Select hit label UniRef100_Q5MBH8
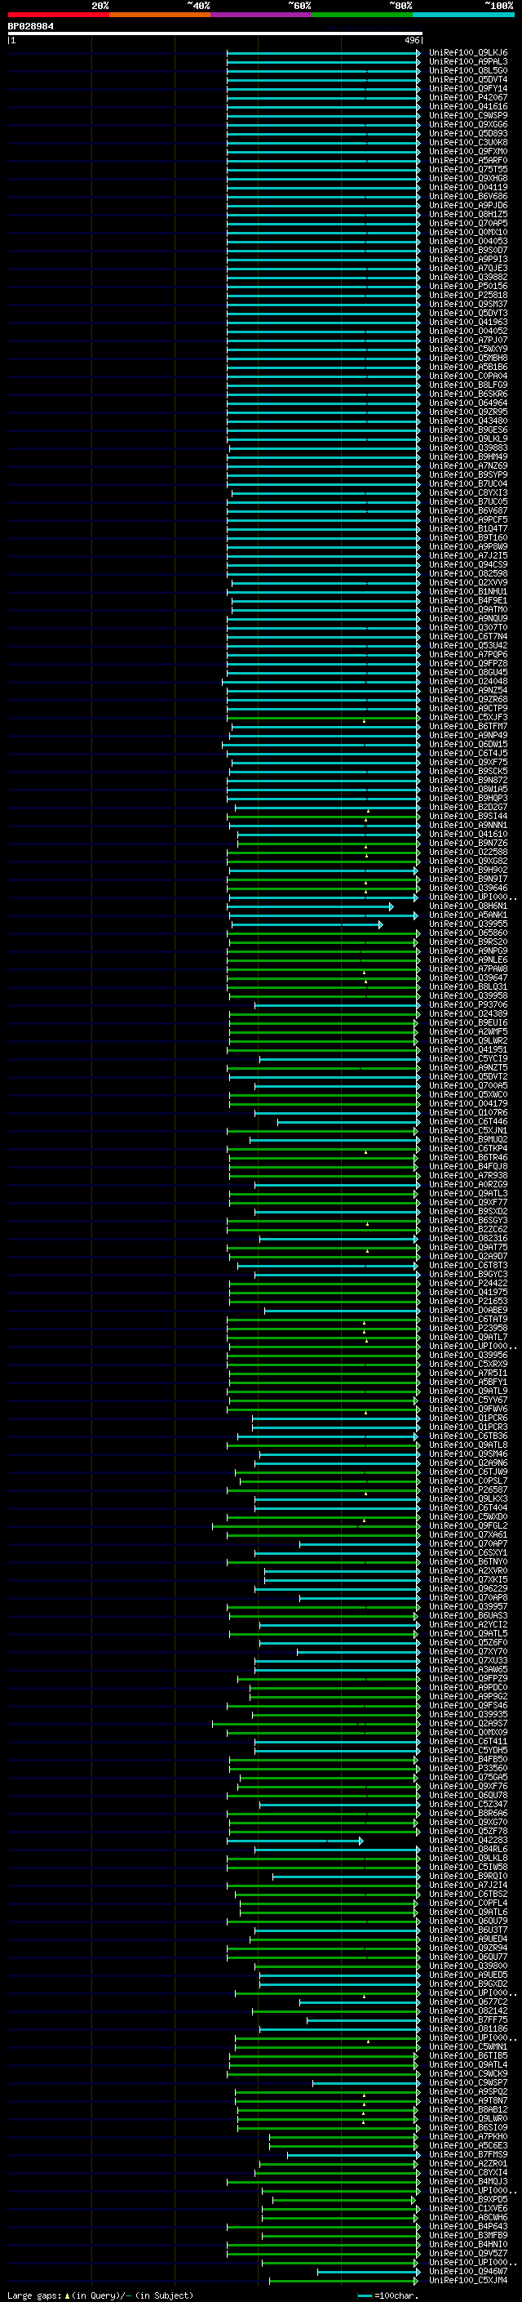The height and width of the screenshot is (2302, 522). tap(468, 358)
